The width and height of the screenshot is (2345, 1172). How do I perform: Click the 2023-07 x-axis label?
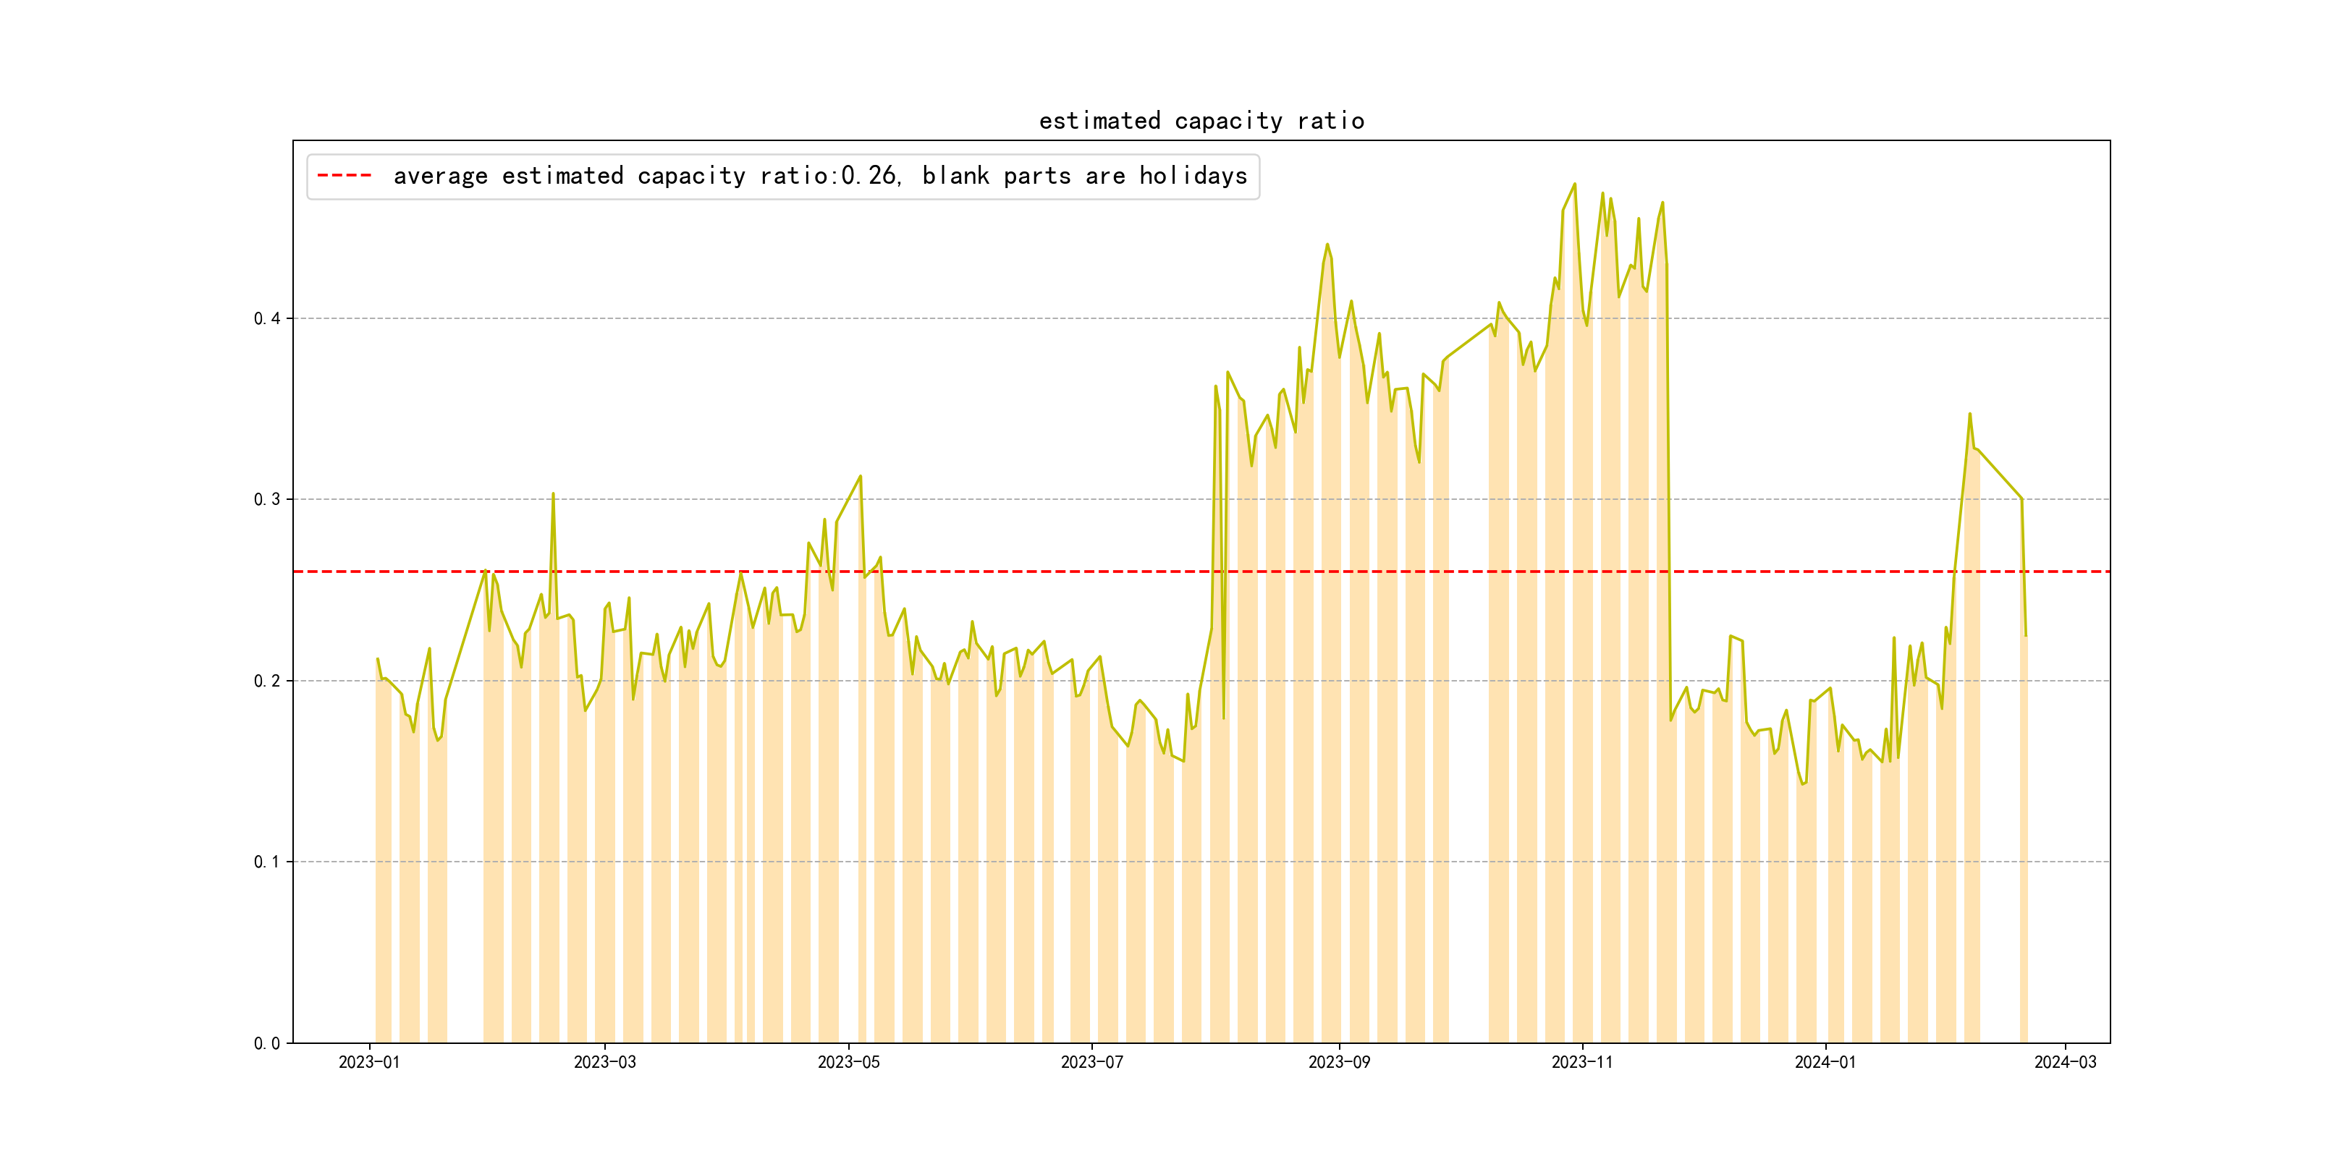(x=1091, y=1062)
